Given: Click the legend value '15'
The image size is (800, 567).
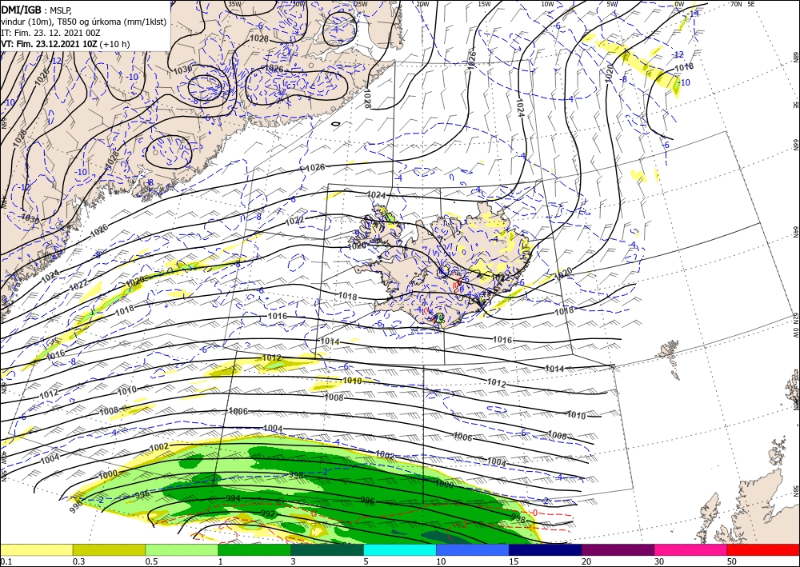Looking at the screenshot, I should (514, 561).
